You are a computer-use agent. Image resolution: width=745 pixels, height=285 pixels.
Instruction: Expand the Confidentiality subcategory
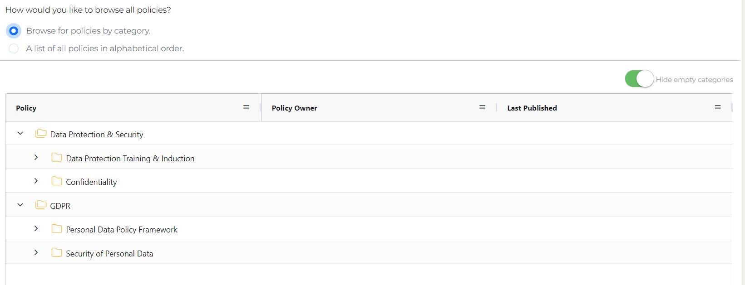click(x=36, y=181)
